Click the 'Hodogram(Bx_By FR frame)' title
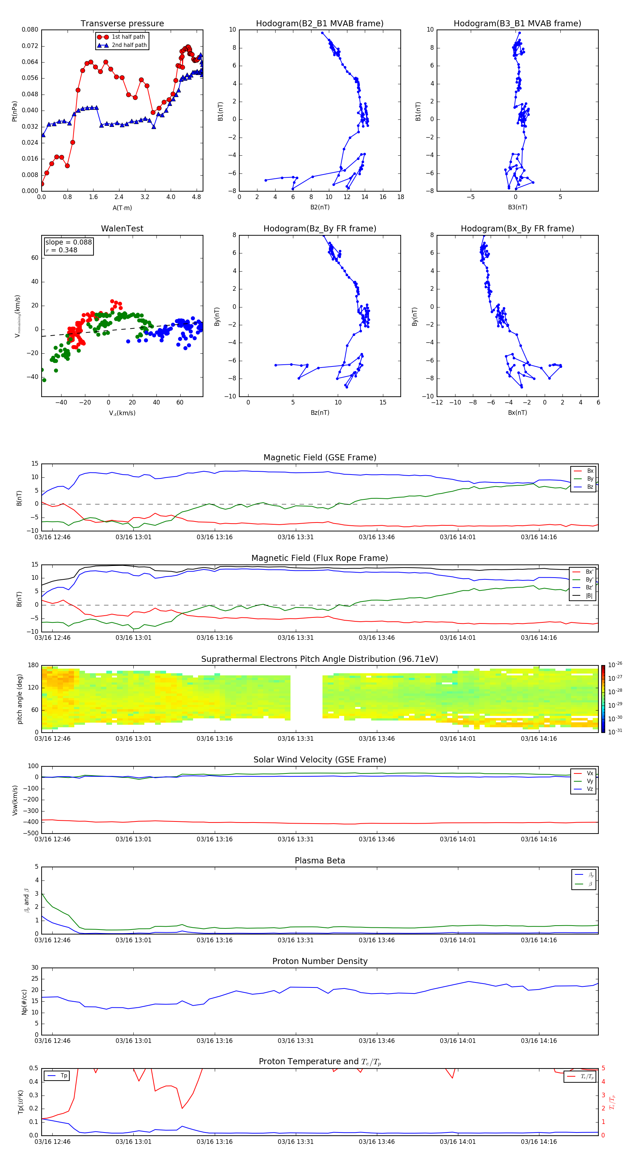Screen dimensions: 640x1173 517,229
